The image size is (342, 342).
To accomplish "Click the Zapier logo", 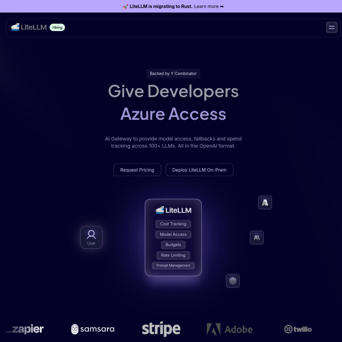I will click(24, 329).
